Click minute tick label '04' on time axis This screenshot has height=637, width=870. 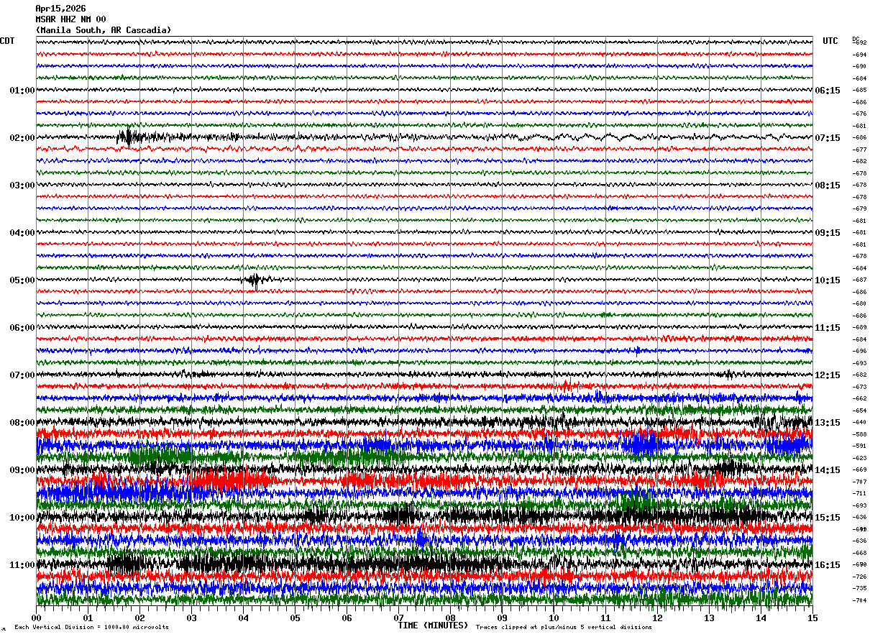244,618
